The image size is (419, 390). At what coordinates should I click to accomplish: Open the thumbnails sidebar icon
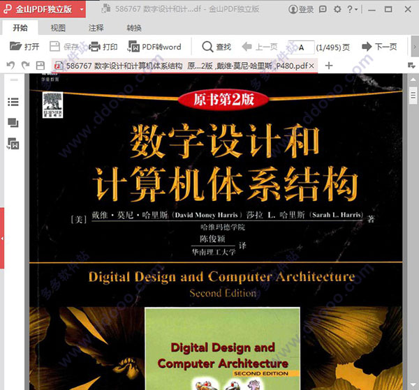click(13, 123)
